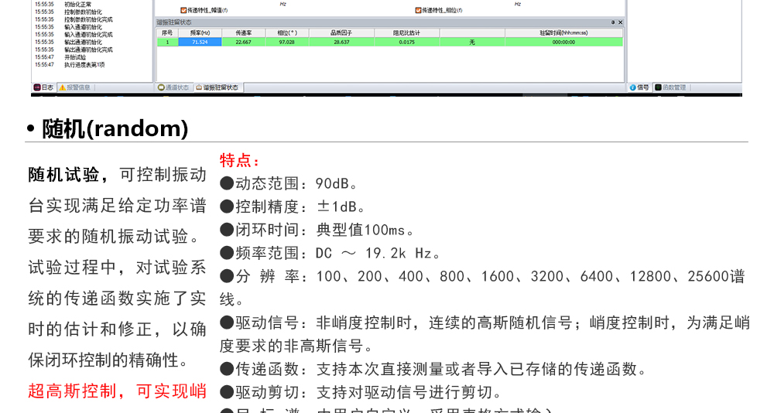Toggle the 传递特性_相位(f) checkbox
The image size is (774, 413).
[418, 10]
